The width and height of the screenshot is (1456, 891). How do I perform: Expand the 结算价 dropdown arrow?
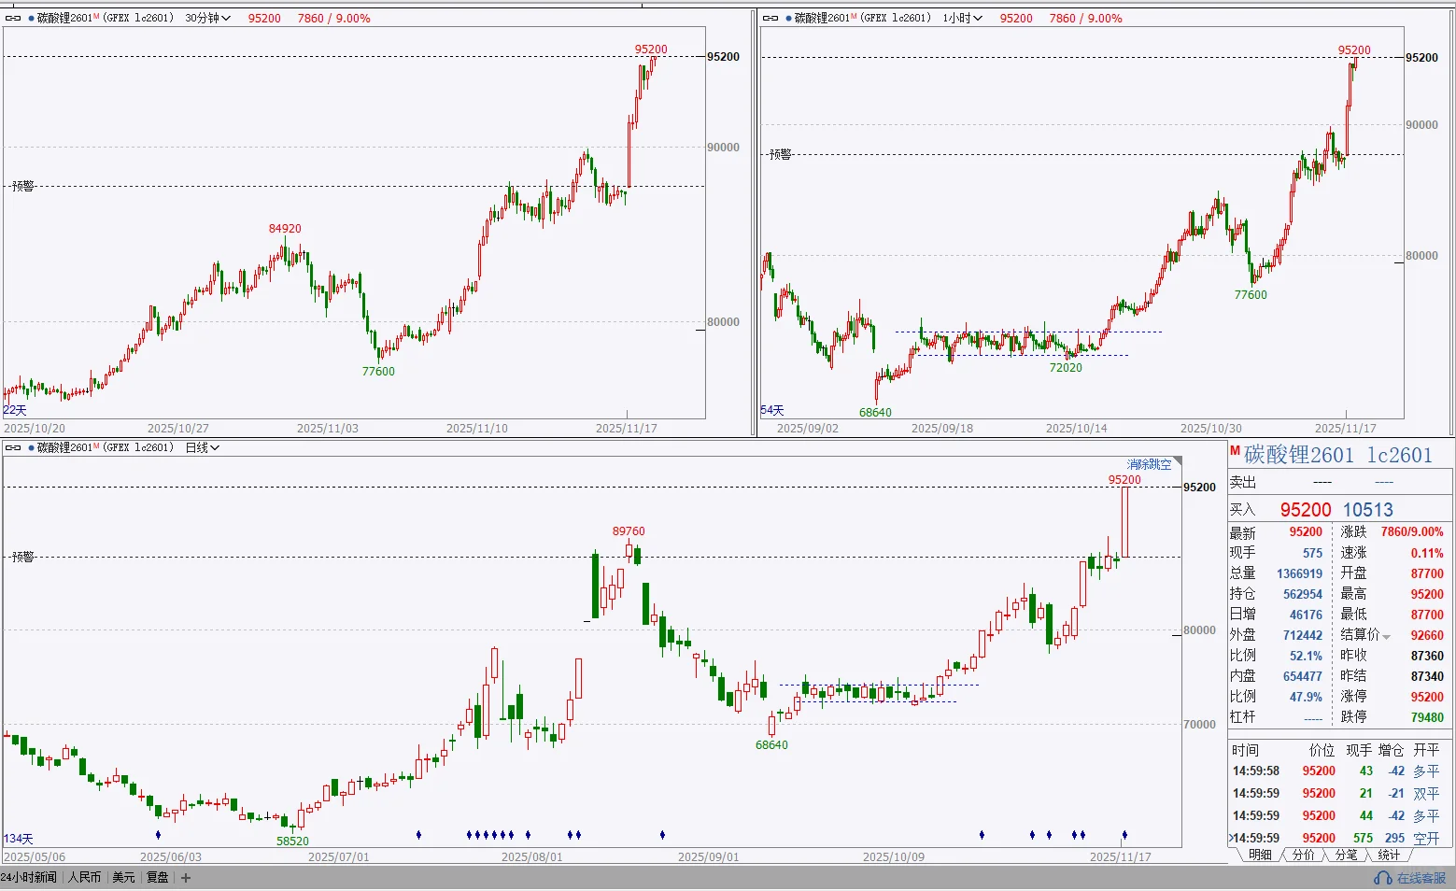tap(1387, 637)
